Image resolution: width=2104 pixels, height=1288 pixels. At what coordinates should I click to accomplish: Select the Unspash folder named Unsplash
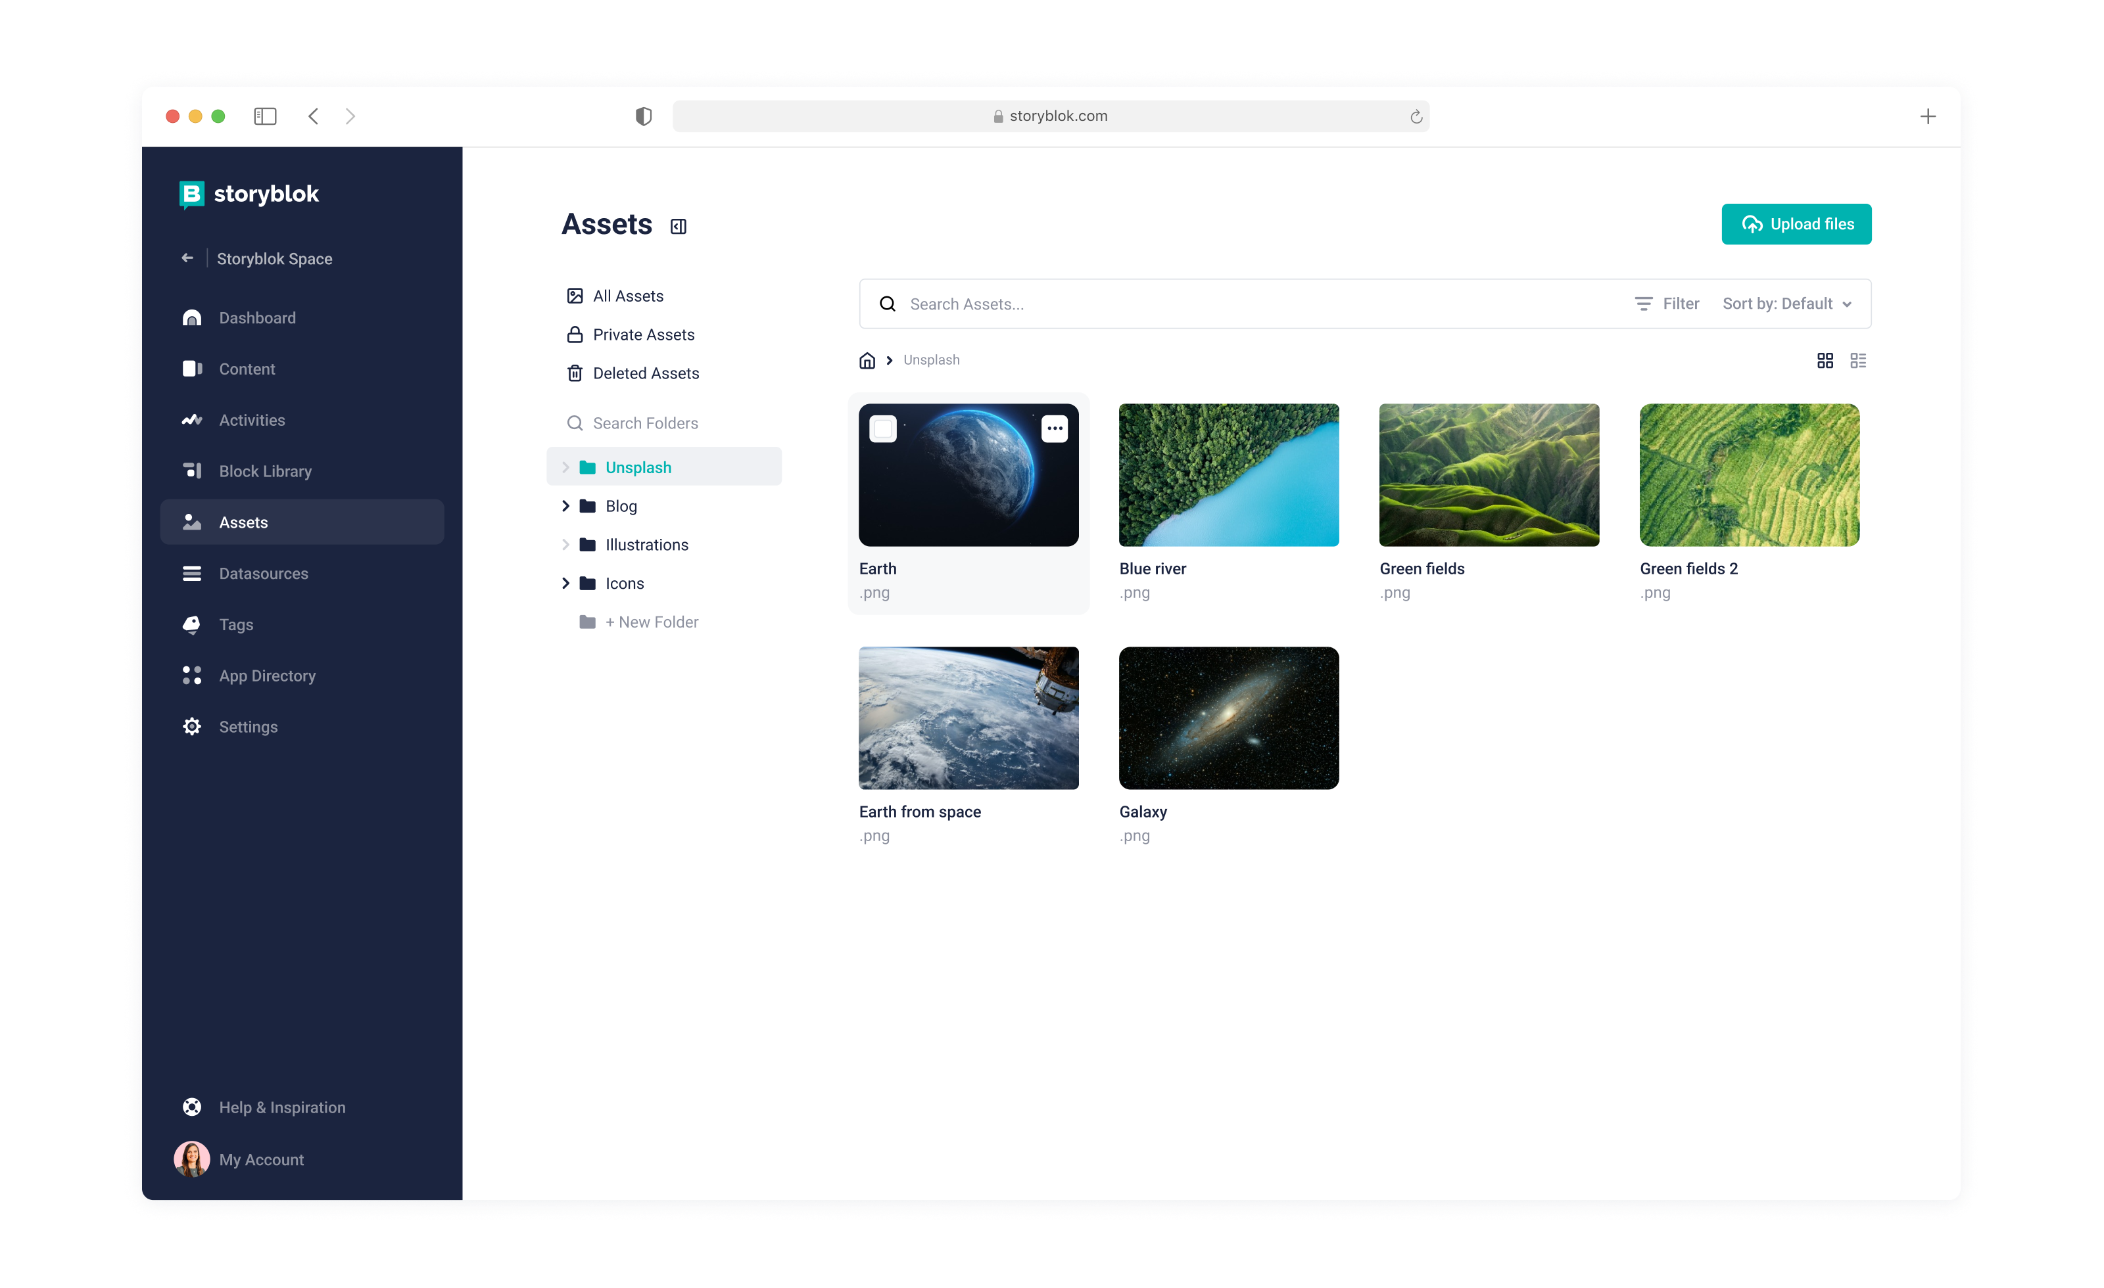coord(663,467)
